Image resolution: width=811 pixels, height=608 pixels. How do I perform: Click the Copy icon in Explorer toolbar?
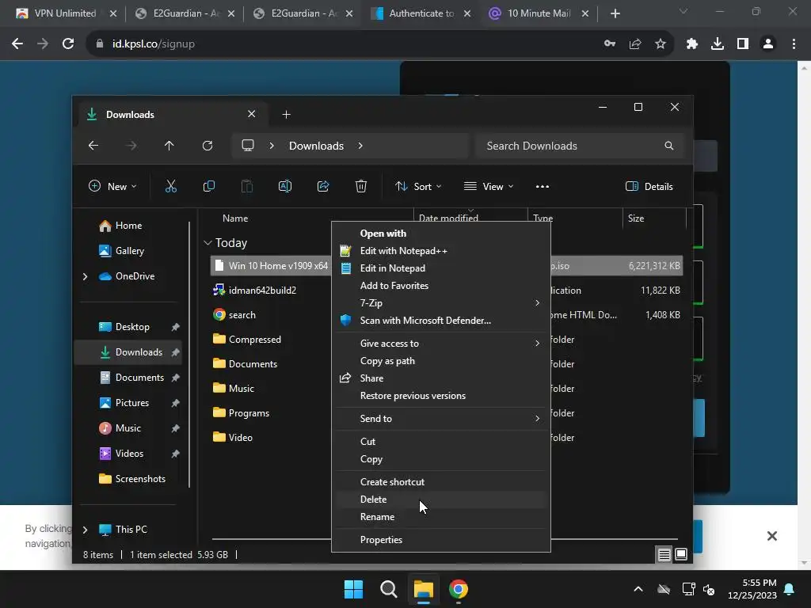click(209, 186)
